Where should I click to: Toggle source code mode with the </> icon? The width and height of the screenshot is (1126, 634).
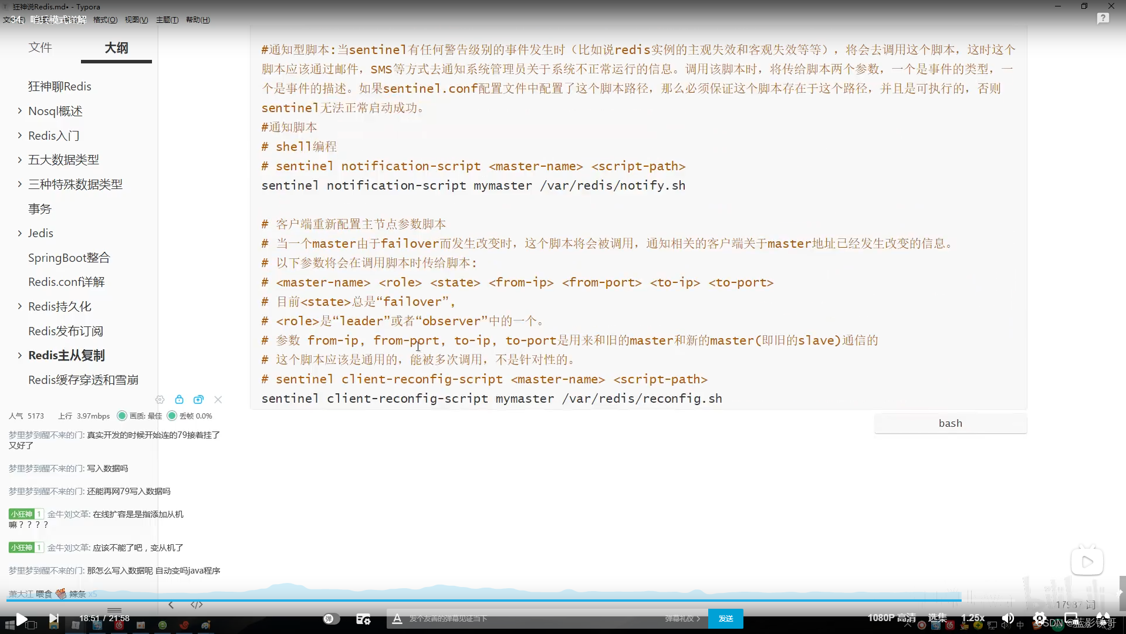[197, 605]
